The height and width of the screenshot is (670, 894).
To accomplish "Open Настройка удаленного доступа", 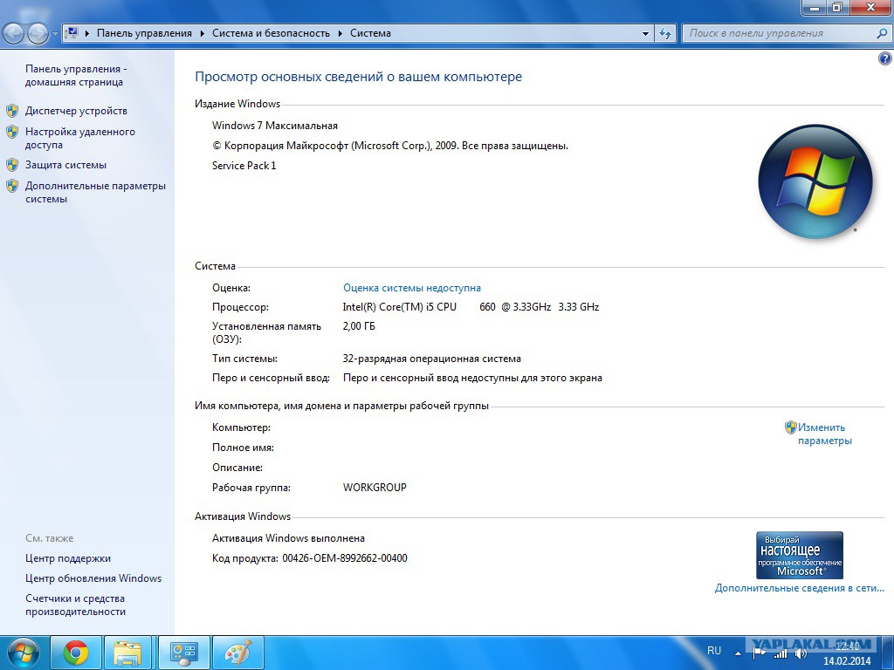I will [x=79, y=138].
